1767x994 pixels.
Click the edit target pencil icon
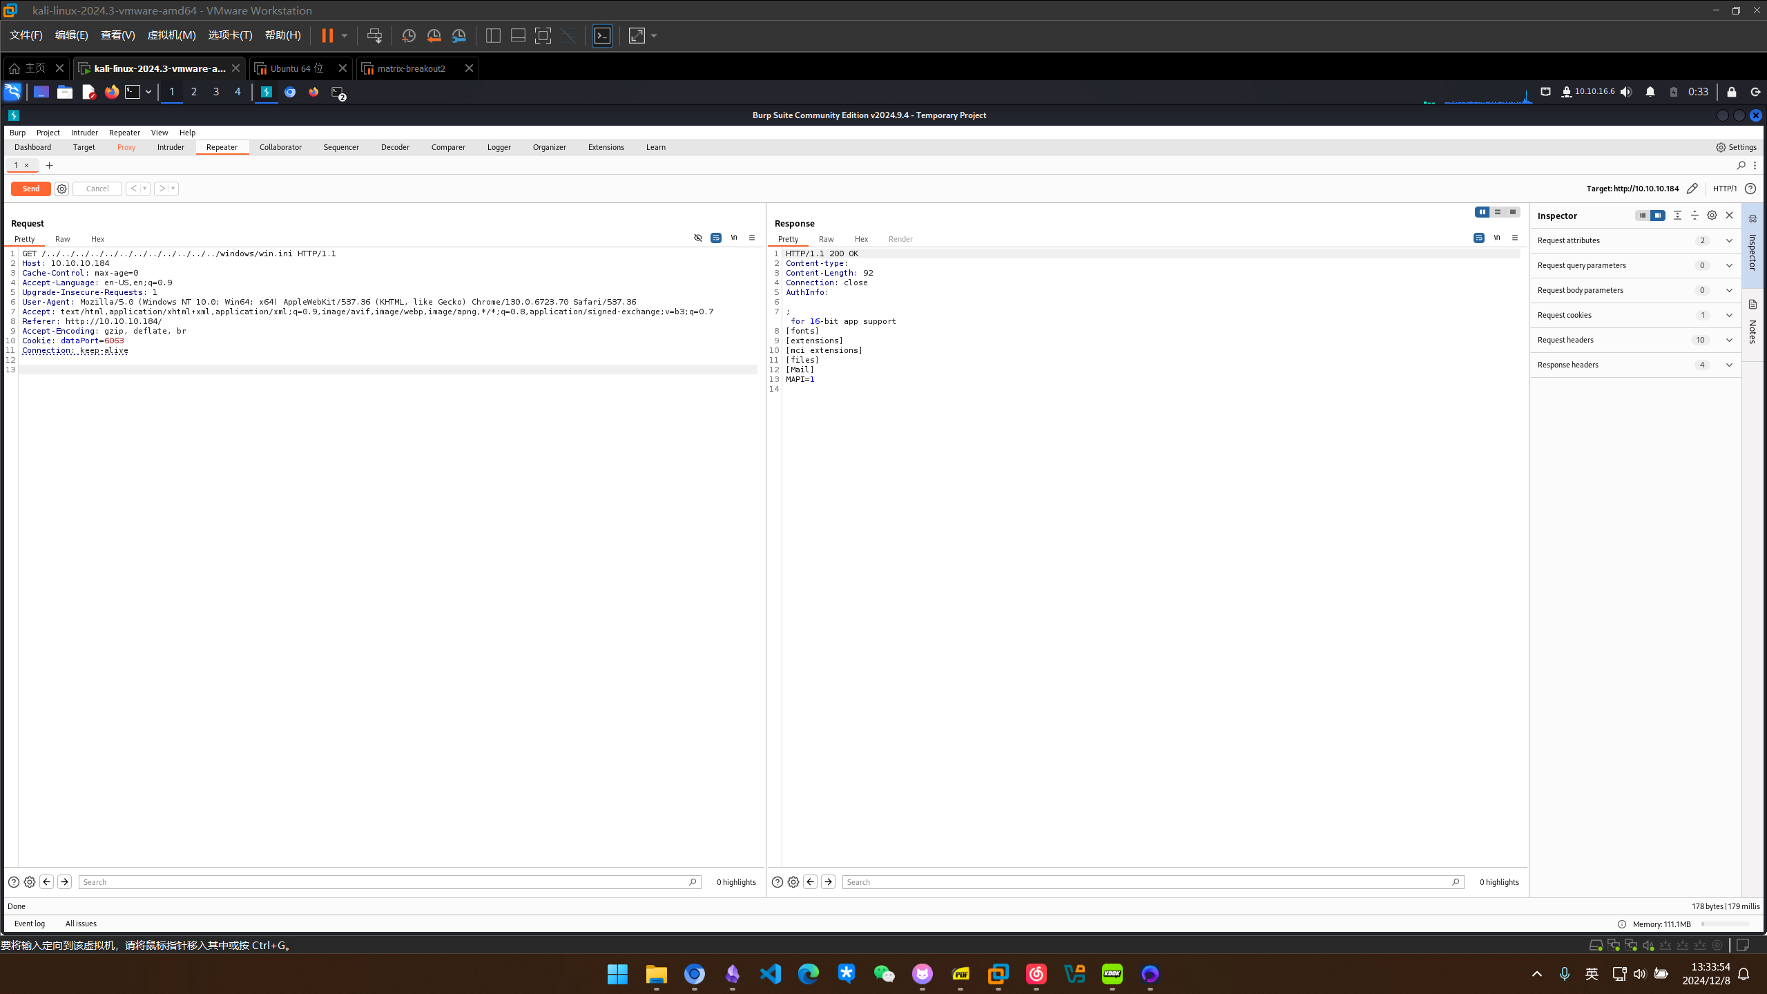[x=1692, y=189]
